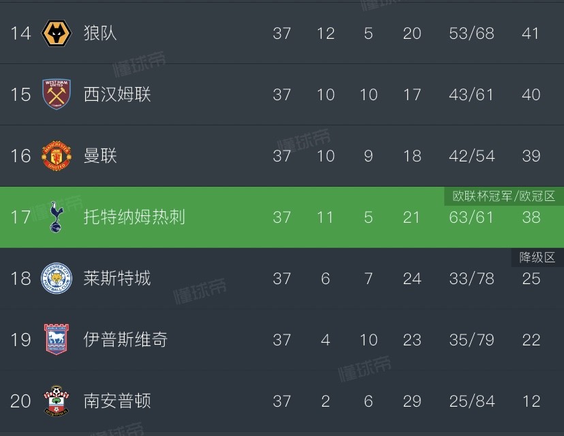Click the Ipswich Town crest icon
Screen dimensions: 564x436
pyautogui.click(x=57, y=339)
